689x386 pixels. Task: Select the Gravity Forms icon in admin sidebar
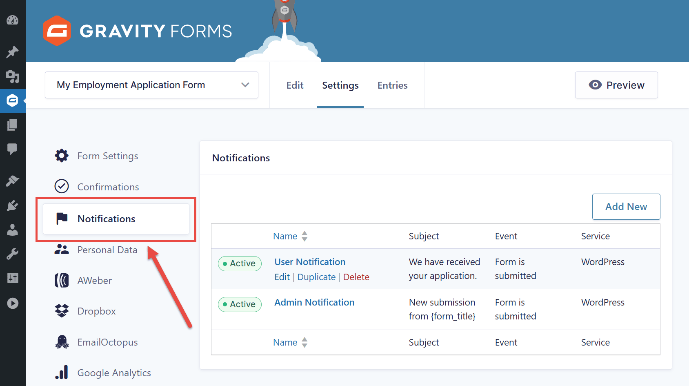click(x=12, y=100)
